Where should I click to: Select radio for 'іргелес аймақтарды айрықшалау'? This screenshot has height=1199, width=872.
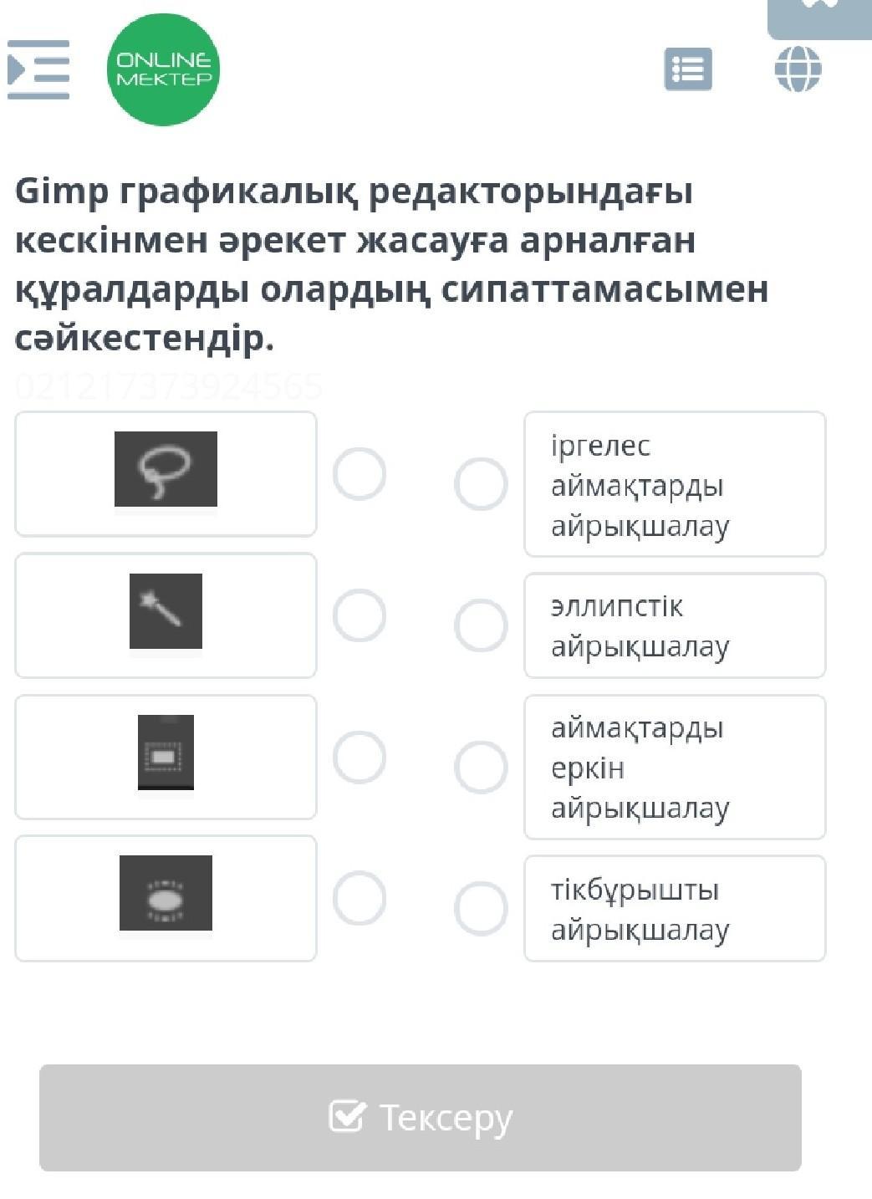[481, 484]
